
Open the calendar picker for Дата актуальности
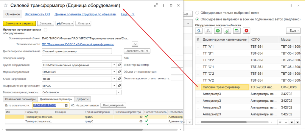(x=67, y=105)
